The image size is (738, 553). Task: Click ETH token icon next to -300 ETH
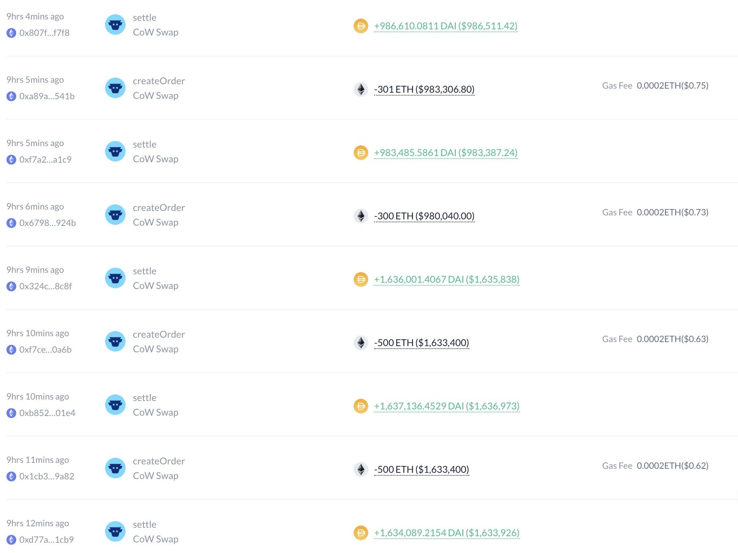pyautogui.click(x=361, y=216)
